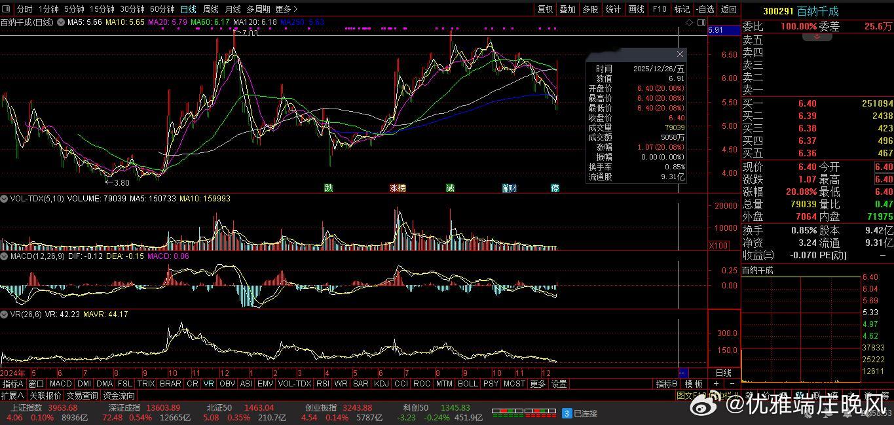Close the data info popup window
This screenshot has width=894, height=425.
tap(680, 54)
